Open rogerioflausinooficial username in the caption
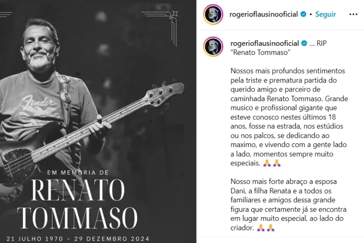The width and height of the screenshot is (364, 243). 265,43
